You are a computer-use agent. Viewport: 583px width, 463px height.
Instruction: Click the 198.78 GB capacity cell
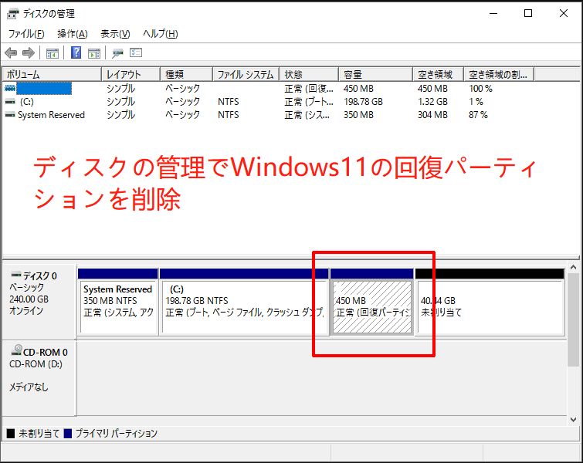(363, 101)
